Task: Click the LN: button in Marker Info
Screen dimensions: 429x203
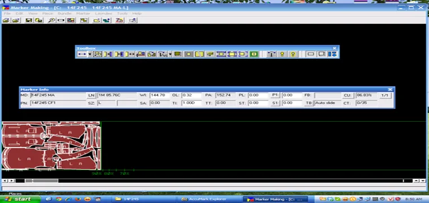Action: coord(91,95)
